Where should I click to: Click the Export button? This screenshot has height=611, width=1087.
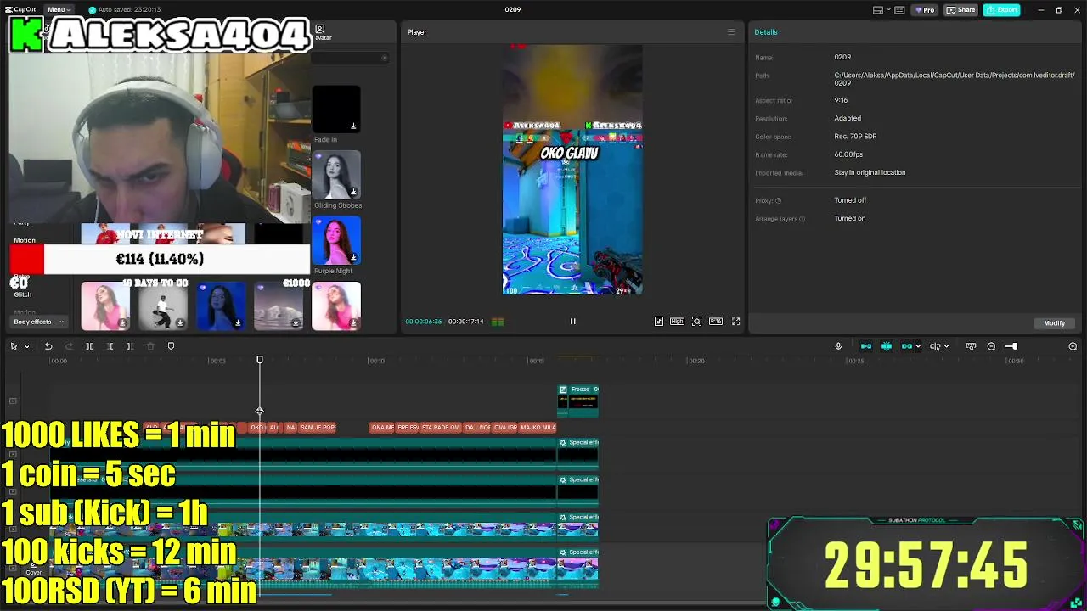click(1002, 10)
